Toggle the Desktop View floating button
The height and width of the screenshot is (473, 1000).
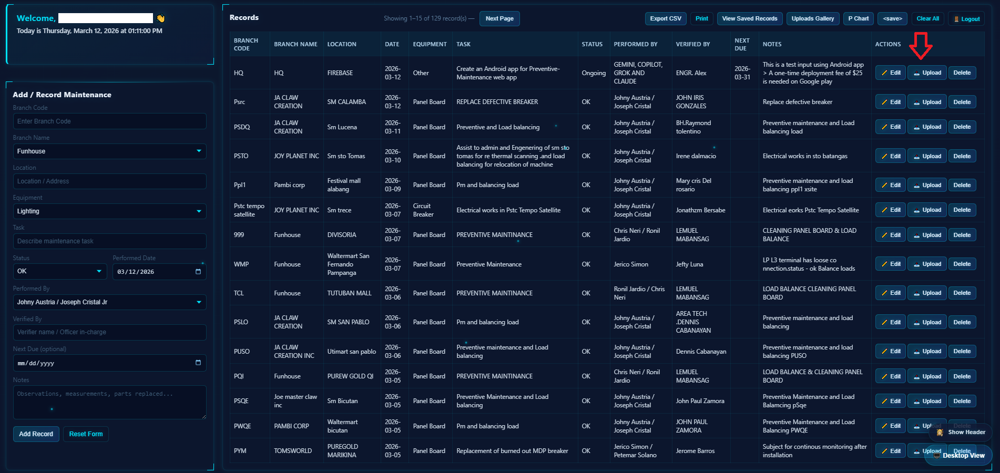coord(958,456)
